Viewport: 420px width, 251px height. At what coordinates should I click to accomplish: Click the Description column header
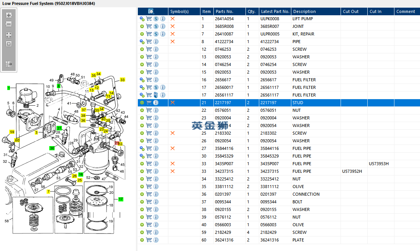(x=316, y=11)
